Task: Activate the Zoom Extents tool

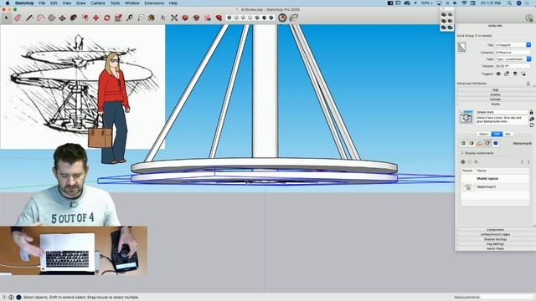Action: point(174,18)
